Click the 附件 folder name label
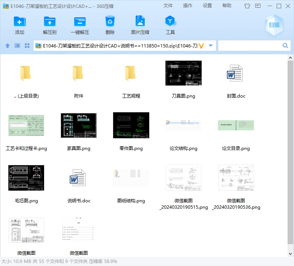The height and width of the screenshot is (266, 294). click(78, 96)
